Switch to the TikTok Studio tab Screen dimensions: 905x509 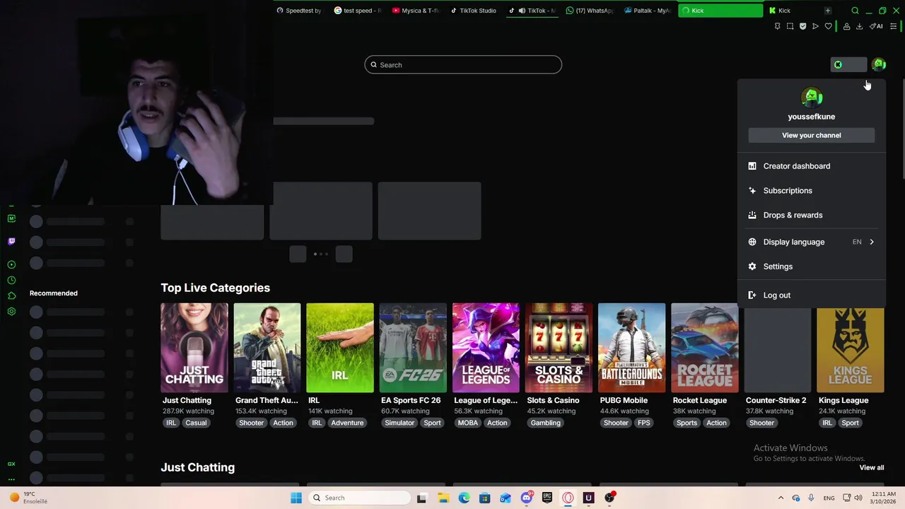[474, 11]
